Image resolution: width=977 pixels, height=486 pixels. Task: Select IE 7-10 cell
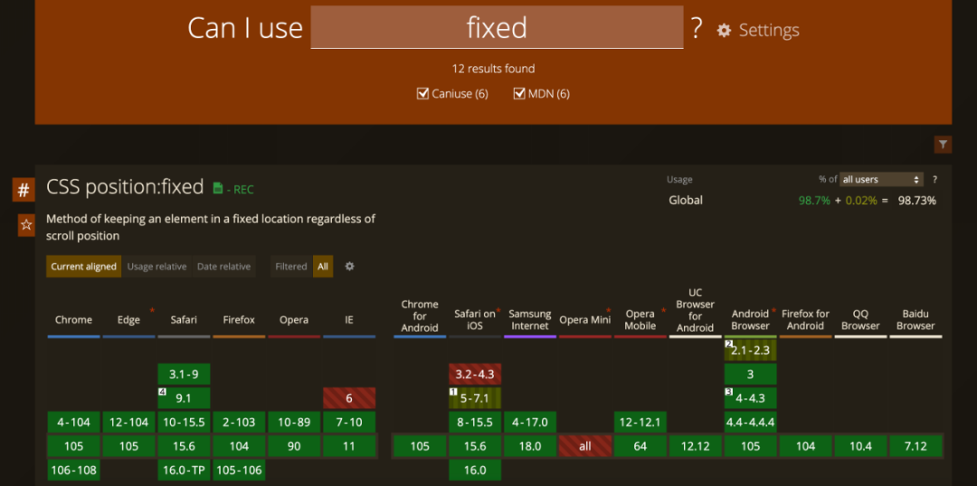349,422
